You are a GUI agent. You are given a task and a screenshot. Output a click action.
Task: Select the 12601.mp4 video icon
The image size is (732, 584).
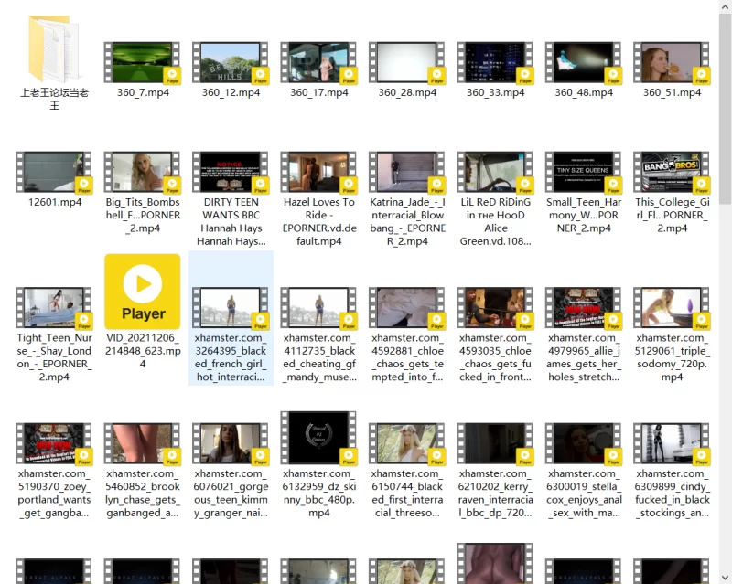tap(54, 172)
